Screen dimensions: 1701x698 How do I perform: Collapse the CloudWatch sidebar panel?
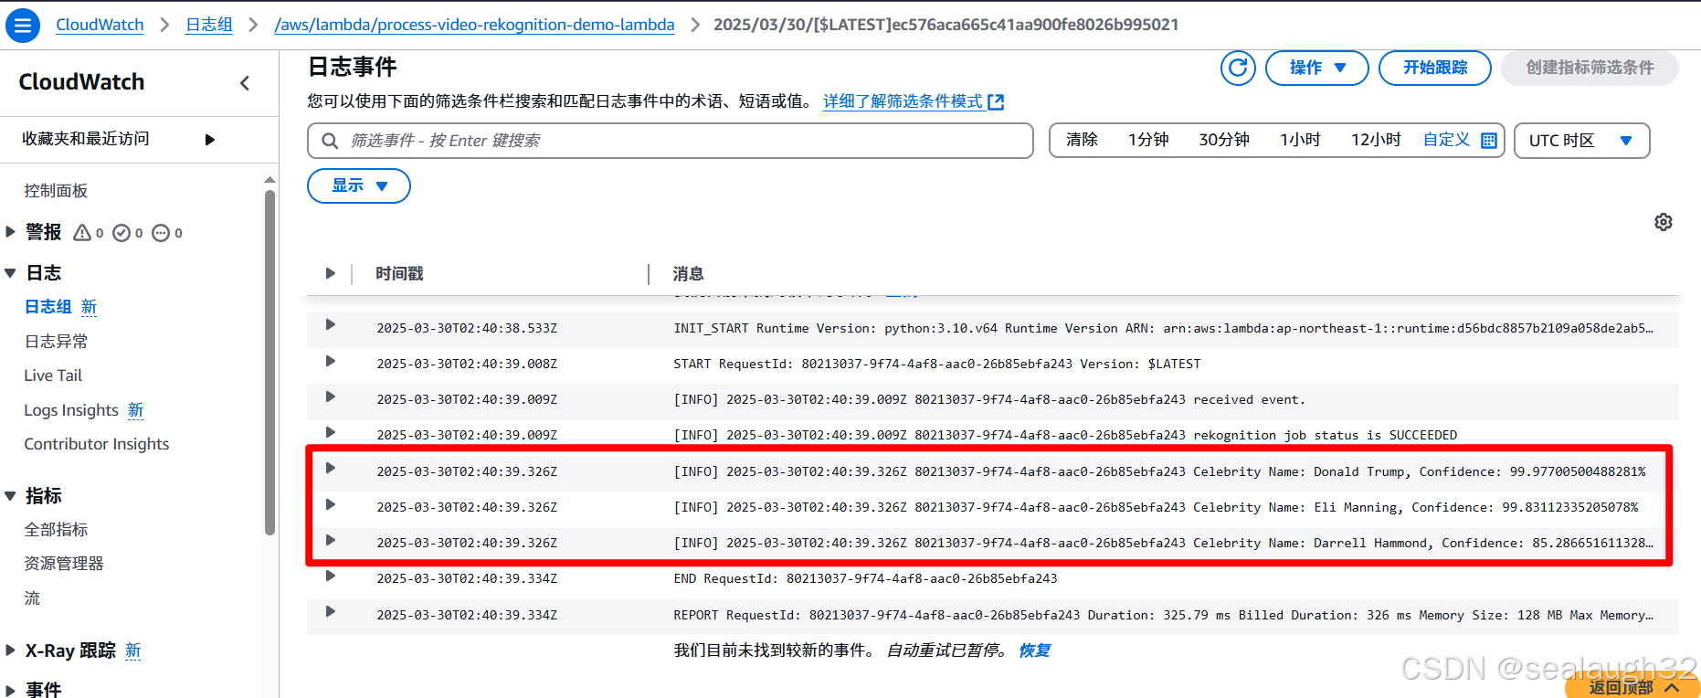point(245,83)
